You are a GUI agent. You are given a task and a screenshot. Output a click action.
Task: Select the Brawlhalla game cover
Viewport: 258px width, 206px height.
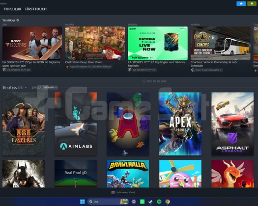point(128,174)
